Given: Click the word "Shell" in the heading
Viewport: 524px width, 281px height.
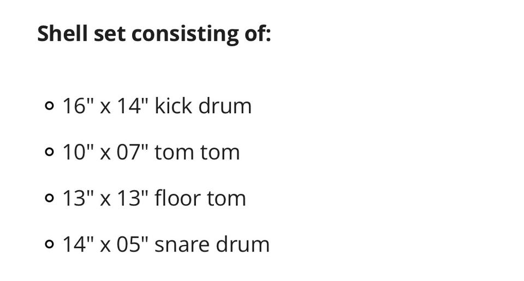Looking at the screenshot, I should [62, 33].
